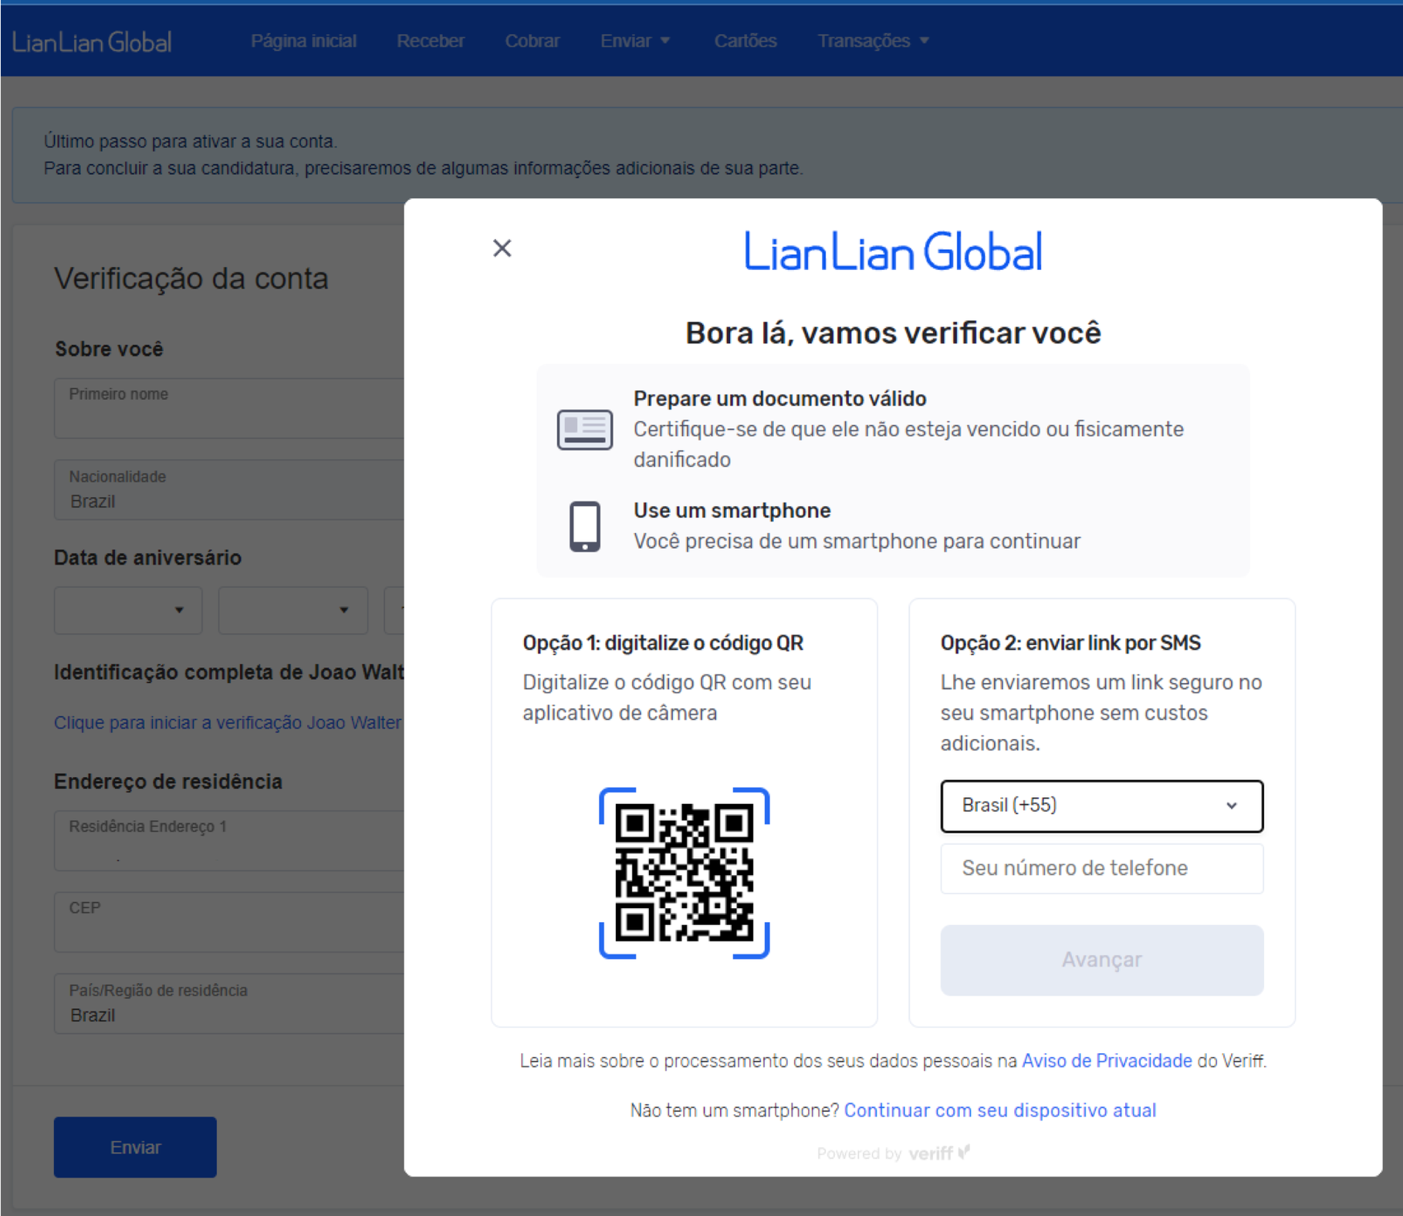Click the CEP input field
Screen dimensions: 1403x1216
point(229,922)
